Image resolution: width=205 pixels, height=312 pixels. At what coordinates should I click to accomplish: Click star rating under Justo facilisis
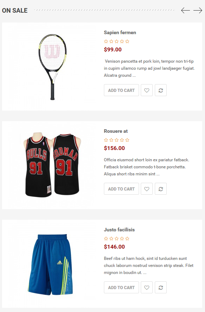pos(117,238)
